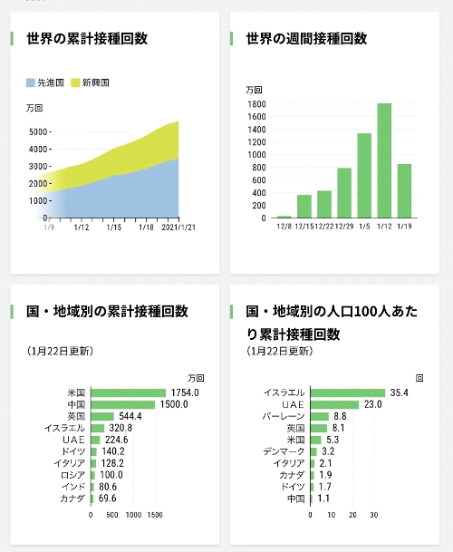453x552 pixels.
Task: Click the 12/29 weekly bar
Action: click(344, 193)
